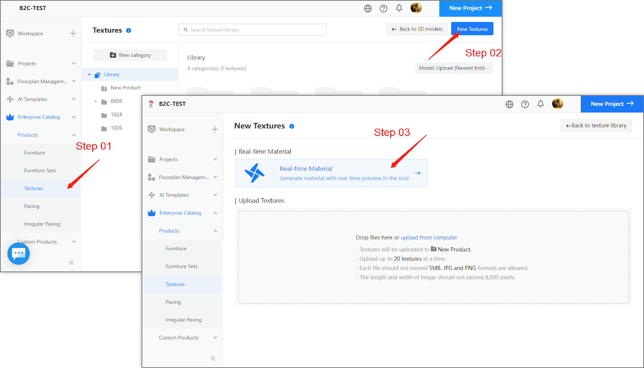Click New Project in the New Textures window
This screenshot has width=644, height=368.
612,104
